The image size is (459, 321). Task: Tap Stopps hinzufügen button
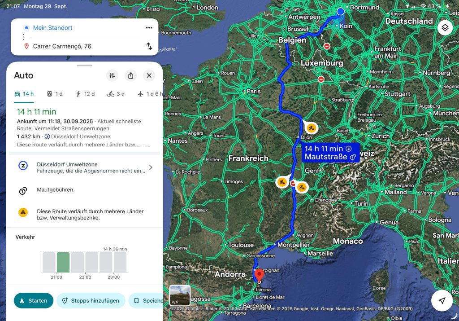coord(91,301)
